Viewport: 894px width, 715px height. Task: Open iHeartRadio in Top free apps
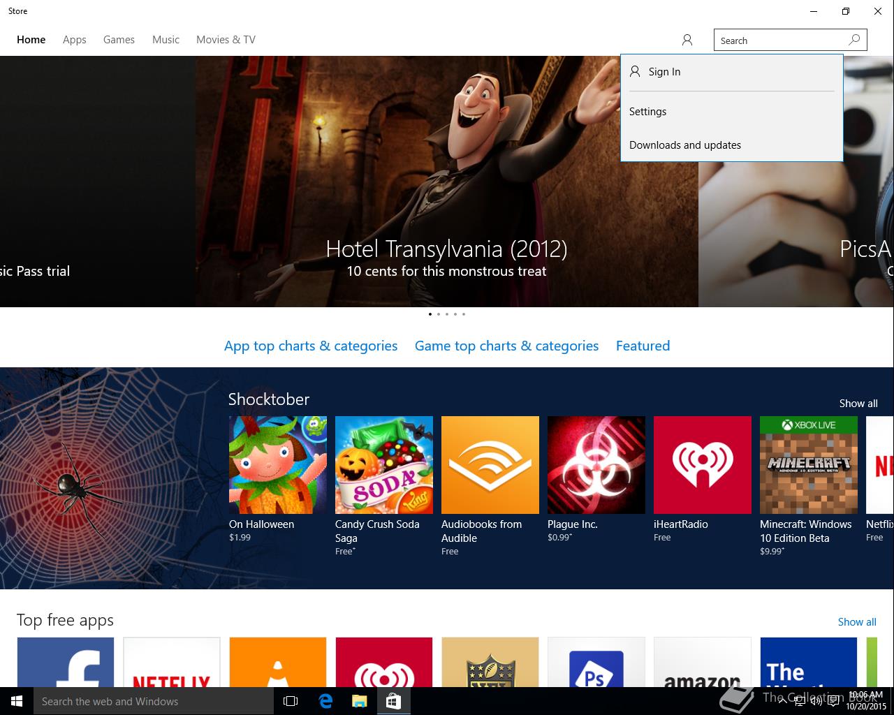pyautogui.click(x=384, y=662)
